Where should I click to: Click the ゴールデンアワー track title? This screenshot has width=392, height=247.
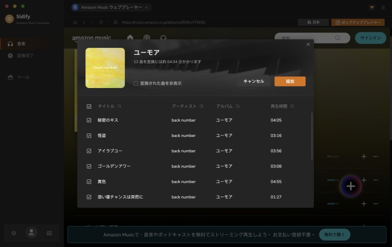click(x=114, y=166)
